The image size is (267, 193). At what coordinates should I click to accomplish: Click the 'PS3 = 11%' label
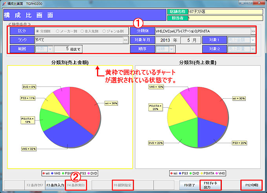[x=28, y=98]
